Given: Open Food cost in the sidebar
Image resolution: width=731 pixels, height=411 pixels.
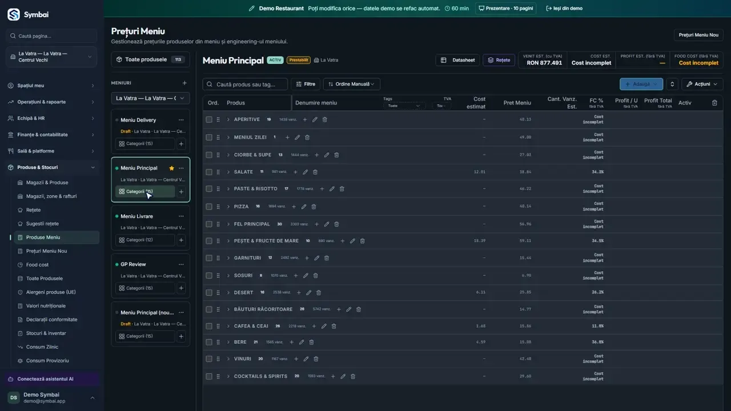Looking at the screenshot, I should [x=37, y=265].
